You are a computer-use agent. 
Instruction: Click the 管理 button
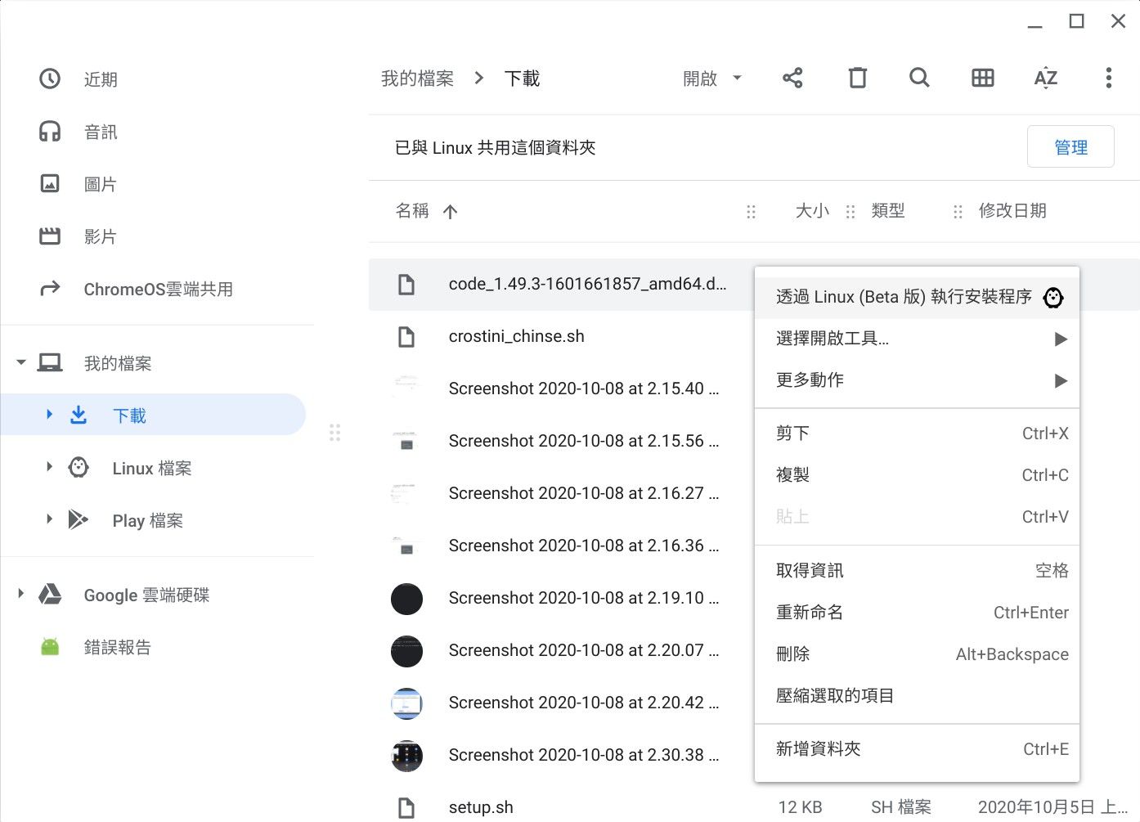[1070, 147]
